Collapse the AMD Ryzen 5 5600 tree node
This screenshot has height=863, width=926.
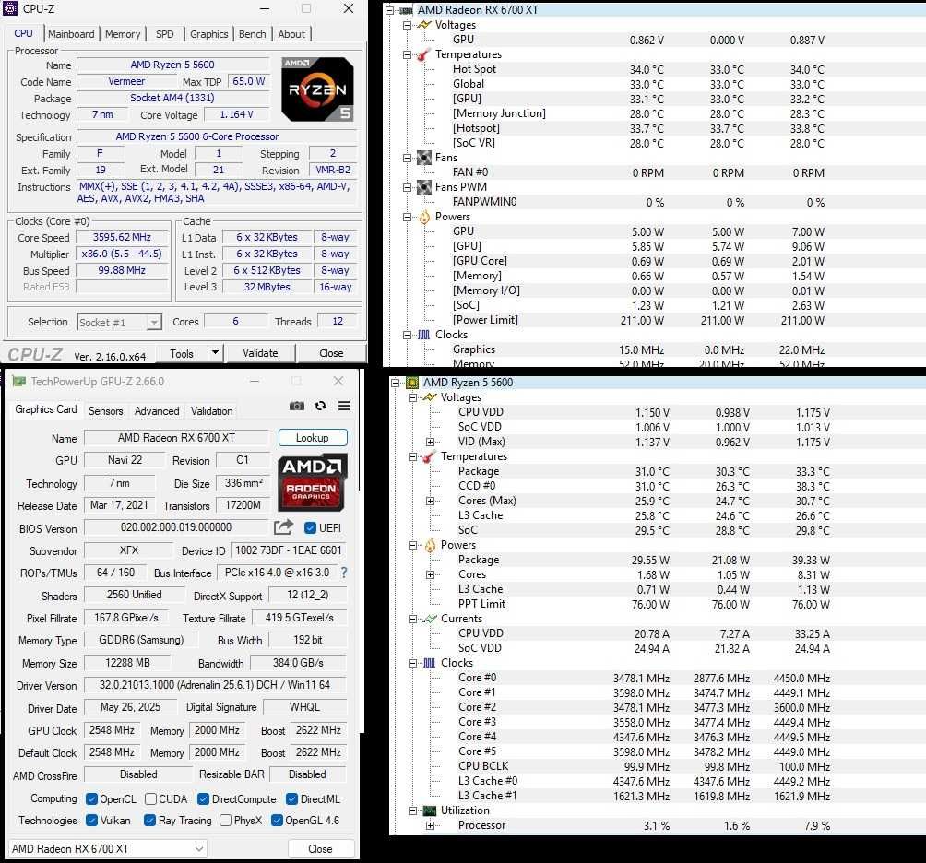coord(395,384)
